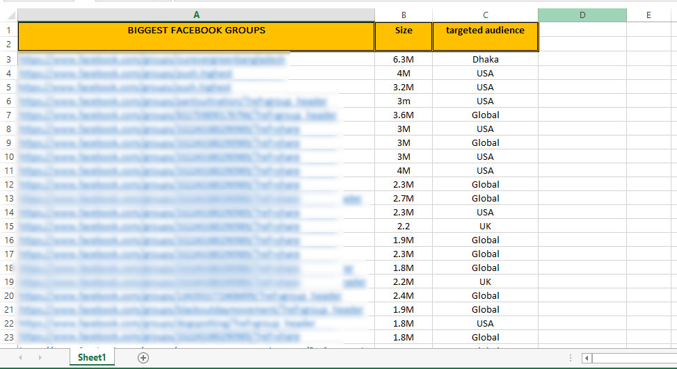Select the Dhaka audience cell
The height and width of the screenshot is (369, 677).
click(x=485, y=59)
